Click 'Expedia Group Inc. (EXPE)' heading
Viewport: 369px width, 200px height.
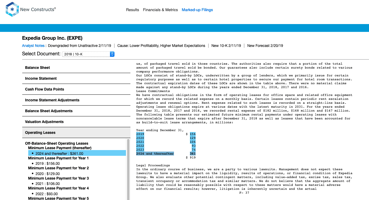pos(52,38)
